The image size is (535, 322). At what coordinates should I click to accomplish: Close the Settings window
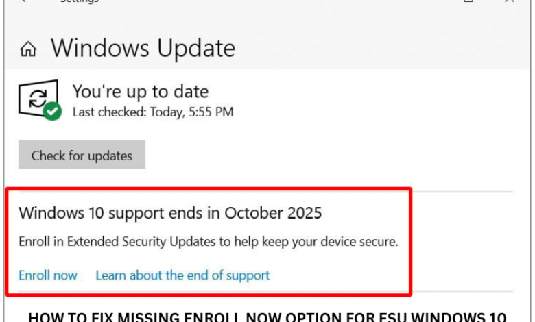[509, 1]
